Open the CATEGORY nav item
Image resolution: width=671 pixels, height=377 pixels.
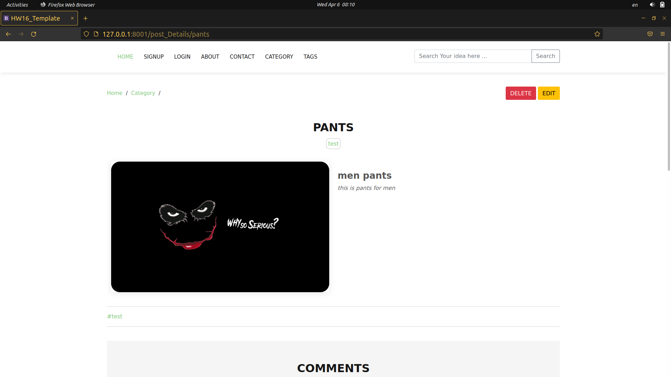coord(279,57)
